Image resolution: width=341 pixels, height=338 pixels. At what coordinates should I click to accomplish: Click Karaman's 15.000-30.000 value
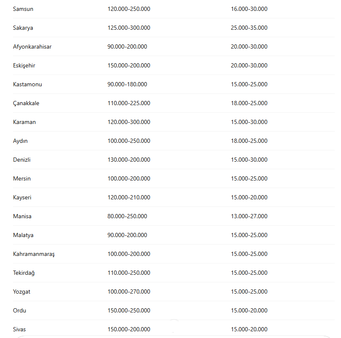[249, 122]
